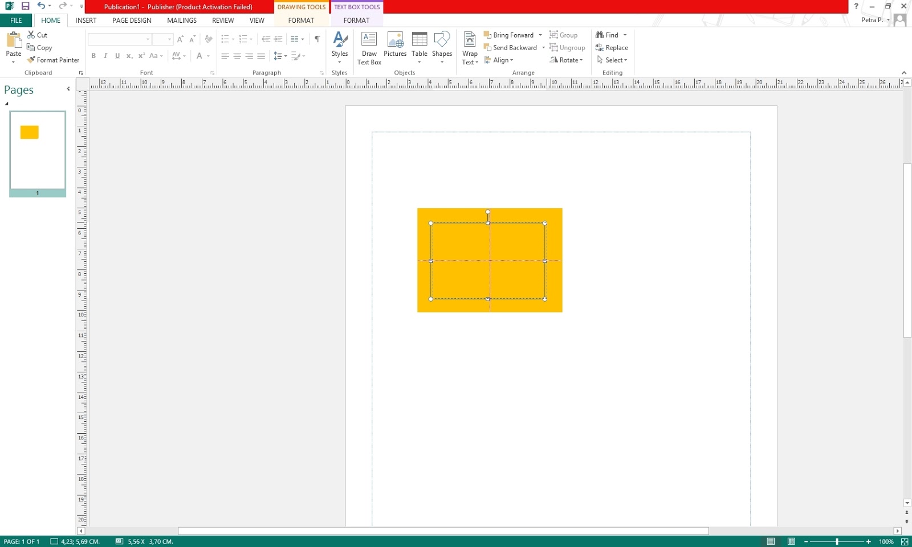The height and width of the screenshot is (547, 912).
Task: Toggle Underline formatting
Action: (x=117, y=56)
